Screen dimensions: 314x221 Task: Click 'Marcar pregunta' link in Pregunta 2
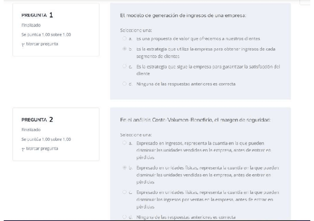point(42,148)
